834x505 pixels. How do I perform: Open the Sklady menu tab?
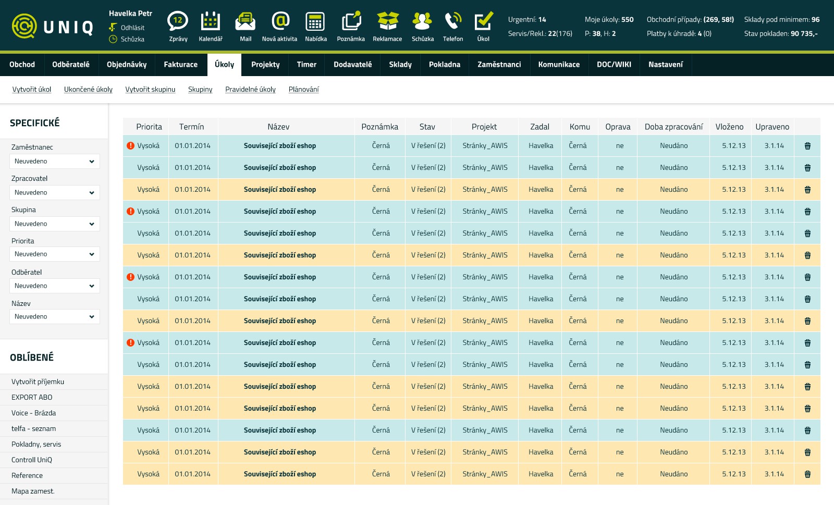pyautogui.click(x=400, y=65)
